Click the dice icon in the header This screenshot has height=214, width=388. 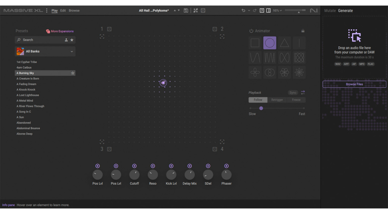[203, 10]
